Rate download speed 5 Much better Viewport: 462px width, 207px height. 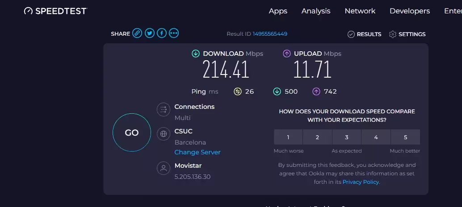[x=405, y=137]
